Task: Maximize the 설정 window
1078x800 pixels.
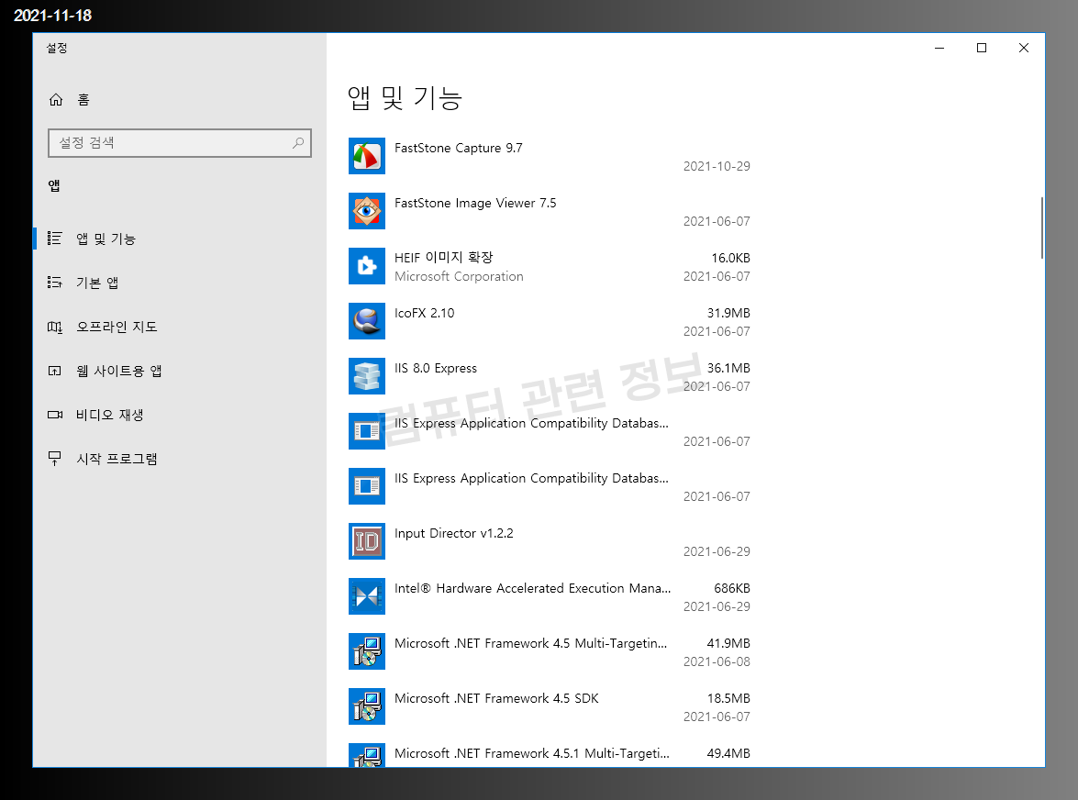Action: [981, 48]
